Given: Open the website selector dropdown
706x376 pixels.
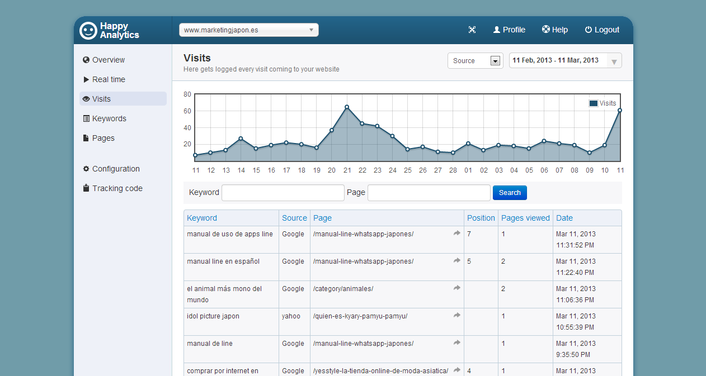Looking at the screenshot, I should point(248,30).
